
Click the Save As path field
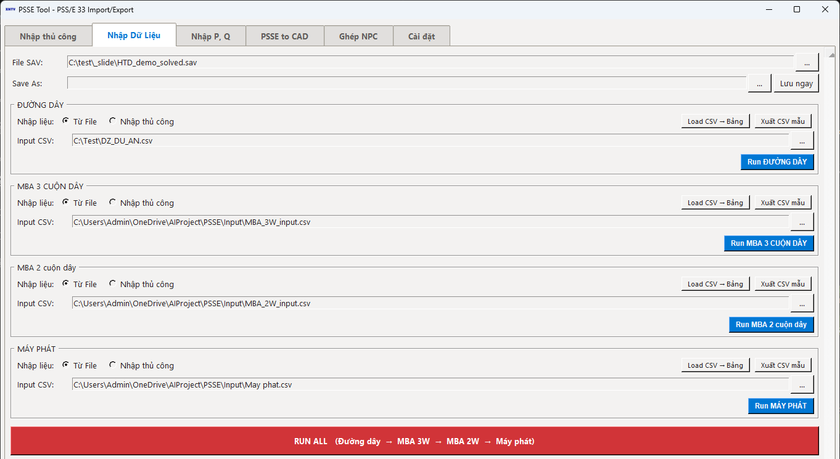tap(407, 83)
